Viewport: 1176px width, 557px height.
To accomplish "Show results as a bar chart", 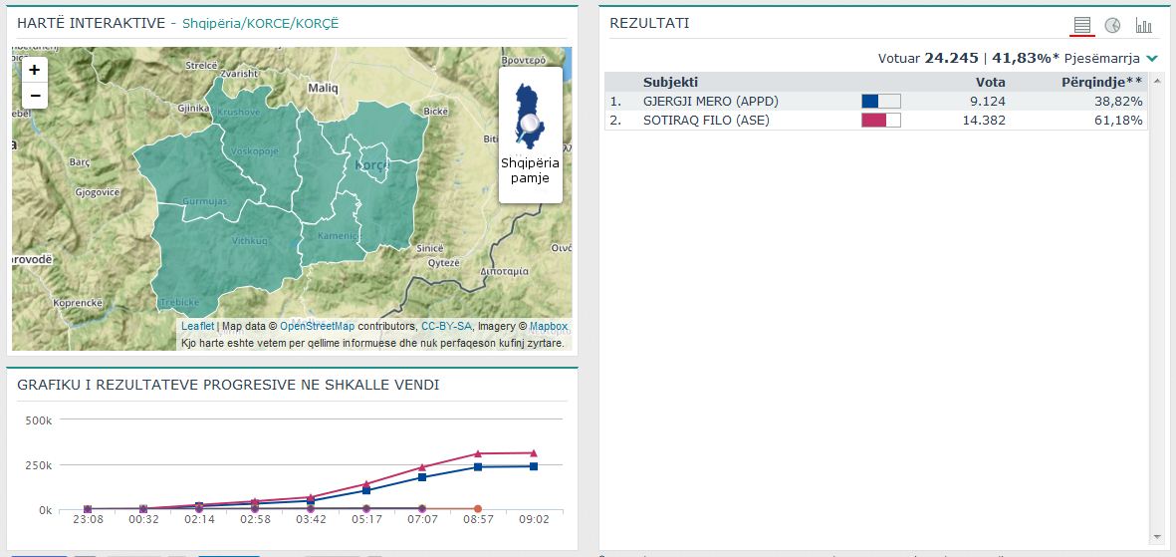I will [1143, 25].
